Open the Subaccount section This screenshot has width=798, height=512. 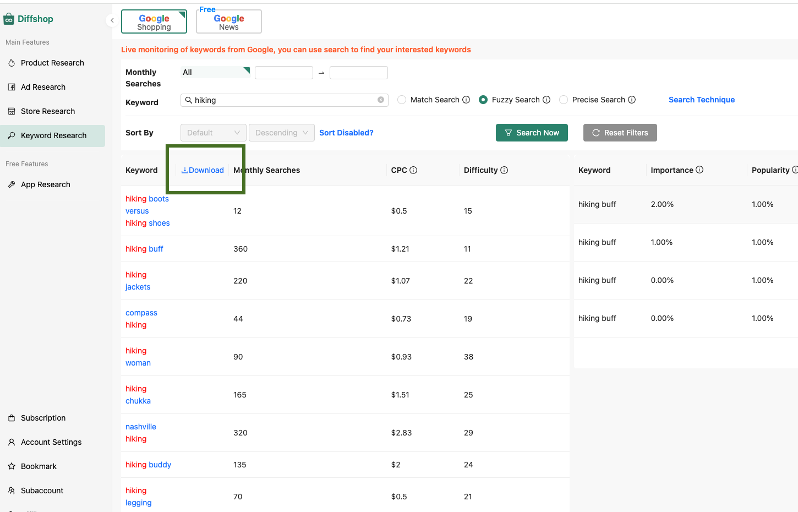(x=41, y=491)
